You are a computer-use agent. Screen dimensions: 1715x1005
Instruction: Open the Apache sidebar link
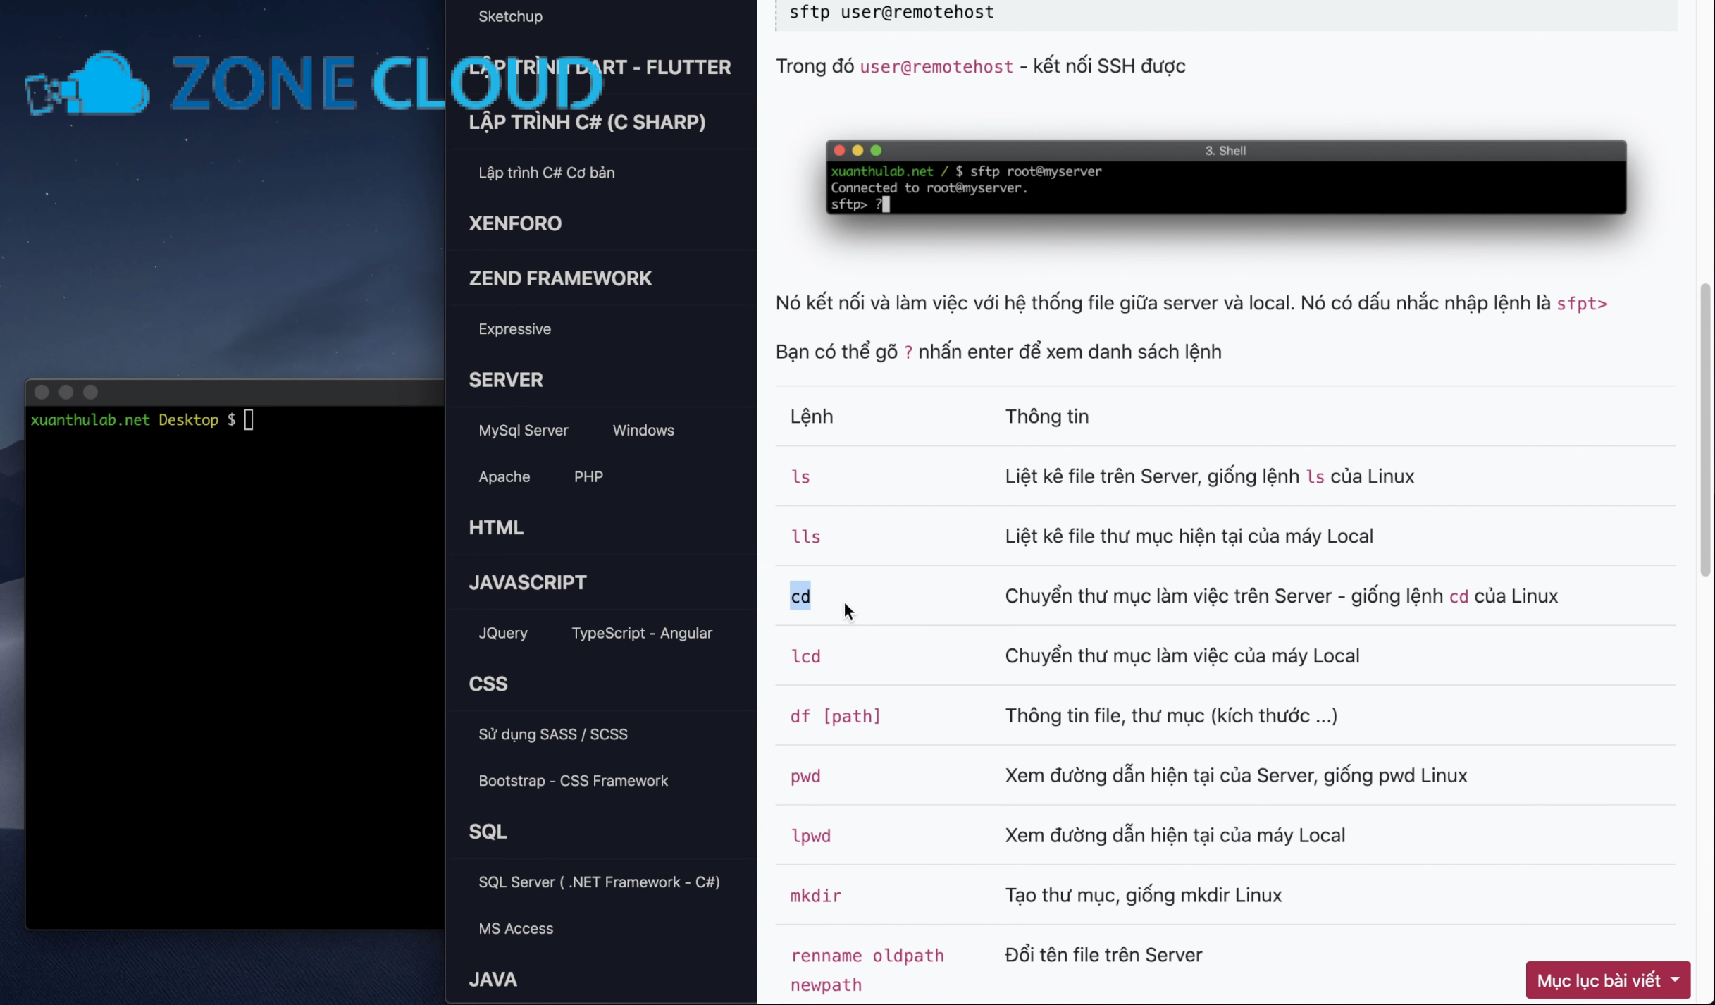click(x=504, y=477)
